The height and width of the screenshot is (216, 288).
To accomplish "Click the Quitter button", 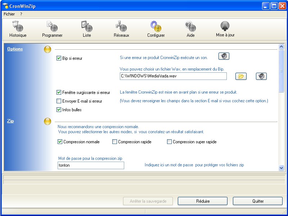I will (x=258, y=201).
